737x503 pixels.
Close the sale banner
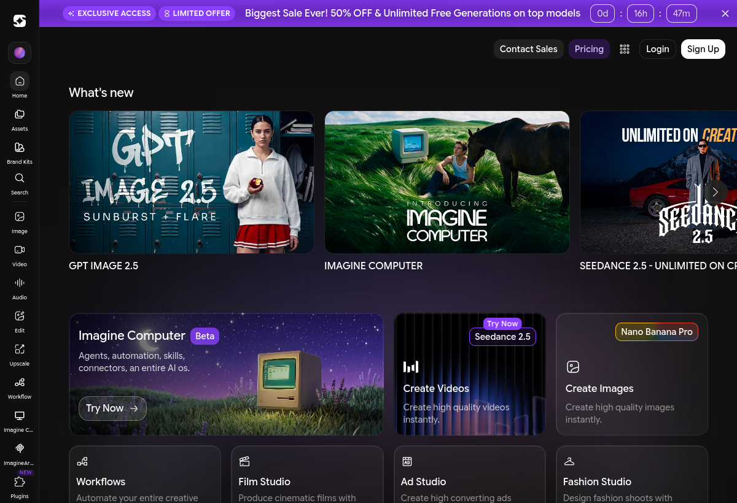(725, 13)
